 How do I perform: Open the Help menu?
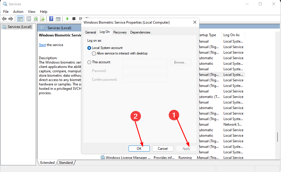[44, 12]
